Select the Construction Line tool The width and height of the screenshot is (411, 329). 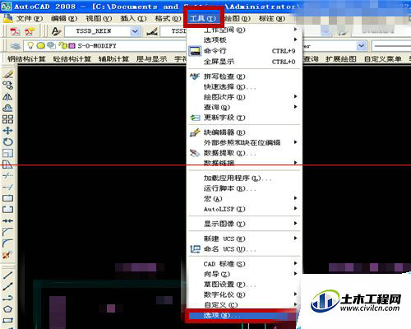coord(7,286)
